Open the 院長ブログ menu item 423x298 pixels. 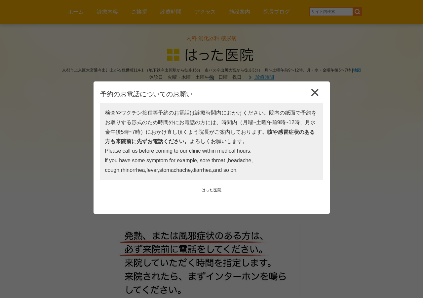pyautogui.click(x=277, y=12)
